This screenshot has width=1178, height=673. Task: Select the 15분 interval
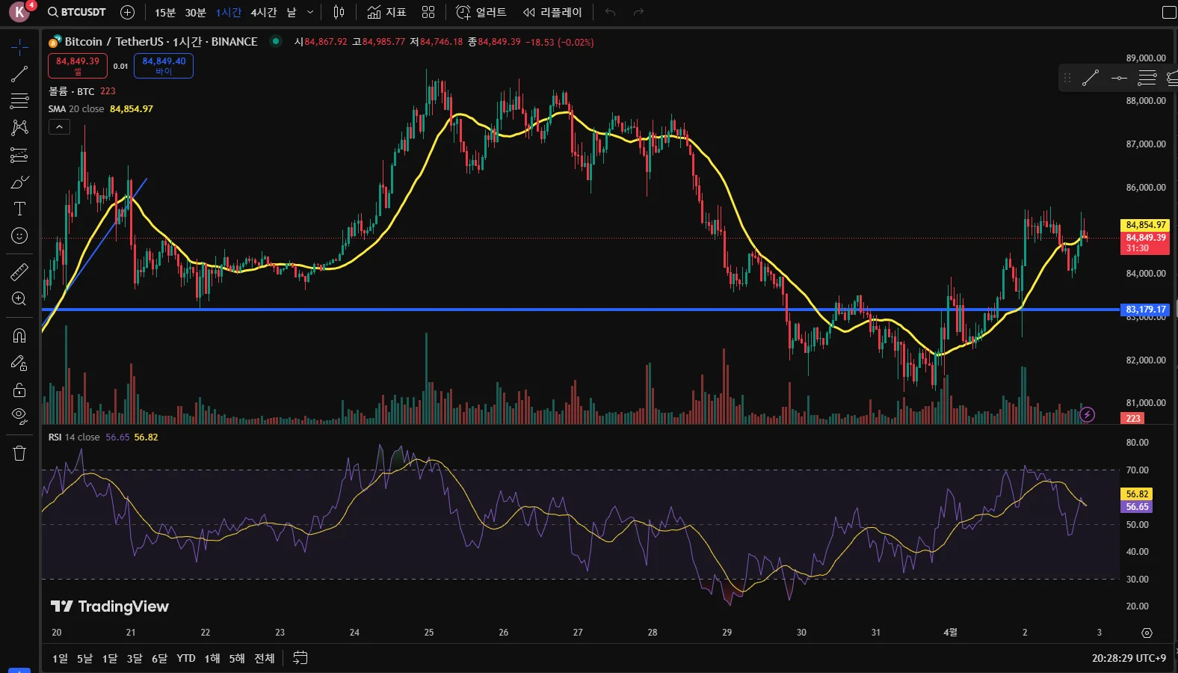(x=165, y=13)
